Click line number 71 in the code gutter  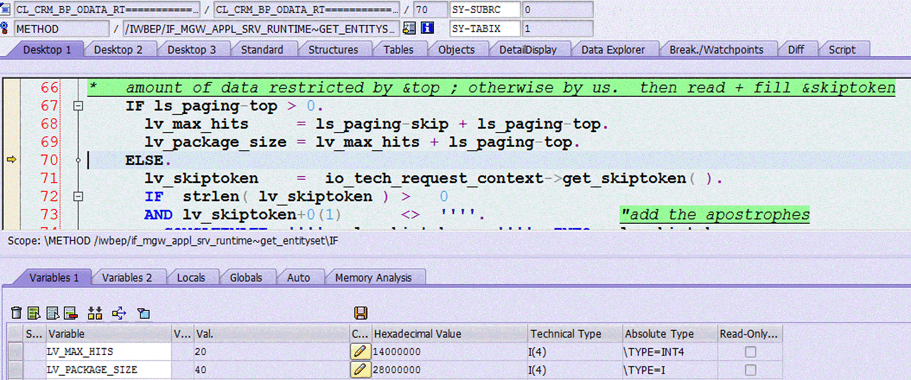coord(49,178)
